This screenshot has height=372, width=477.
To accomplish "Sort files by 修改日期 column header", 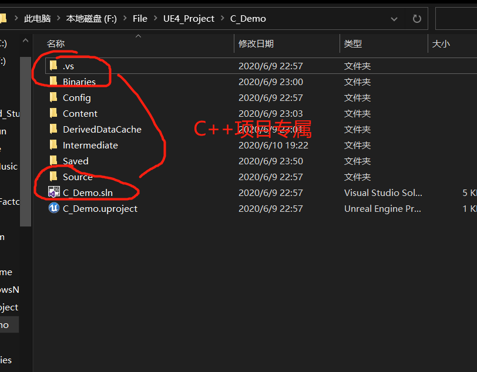I will 256,44.
